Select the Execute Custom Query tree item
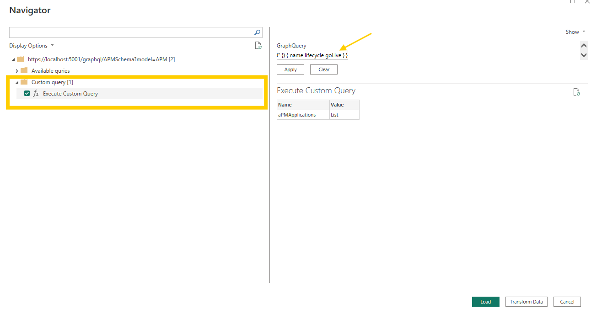This screenshot has width=591, height=309. click(x=70, y=93)
